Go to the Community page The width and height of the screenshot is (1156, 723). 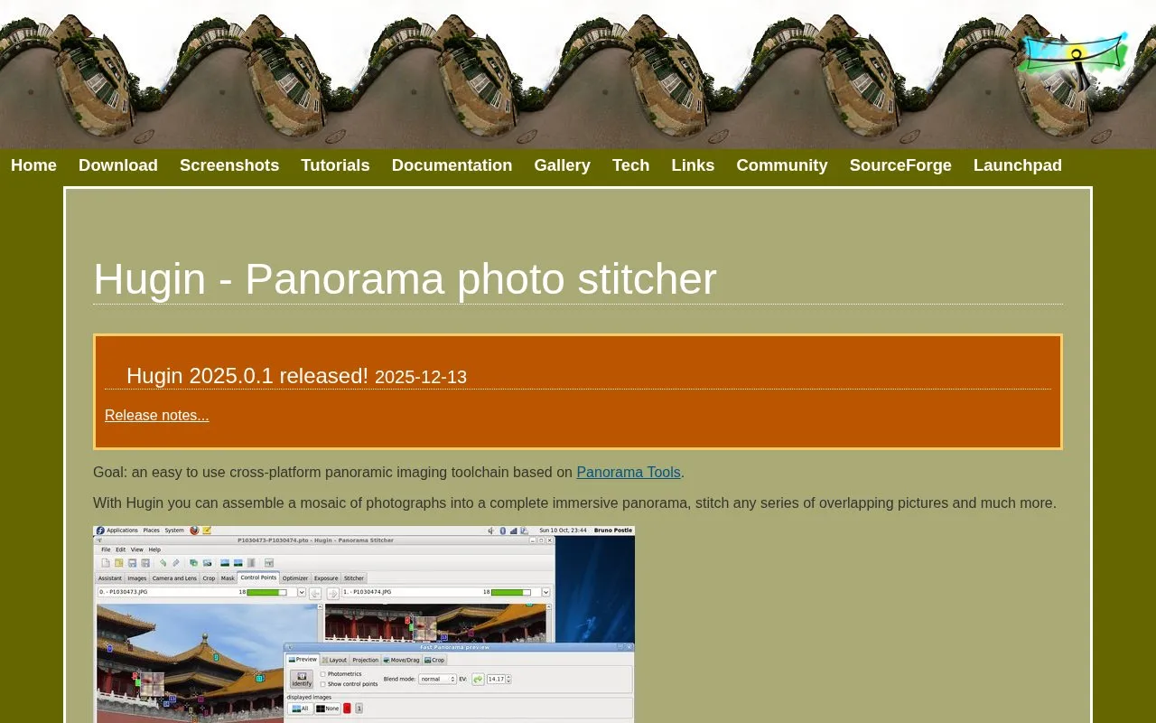point(782,165)
